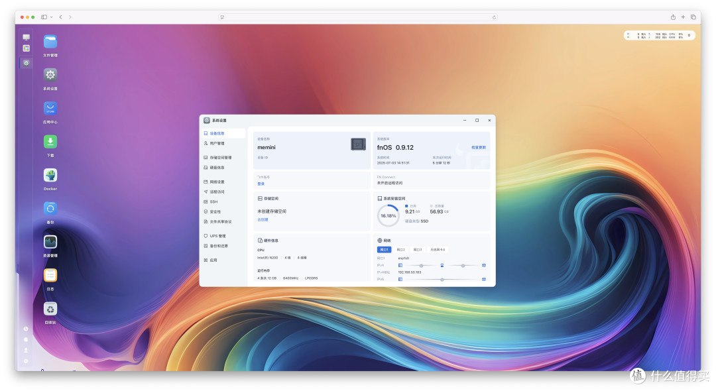Click the gear icon at dock bottom
This screenshot has height=391, width=716.
[x=26, y=361]
